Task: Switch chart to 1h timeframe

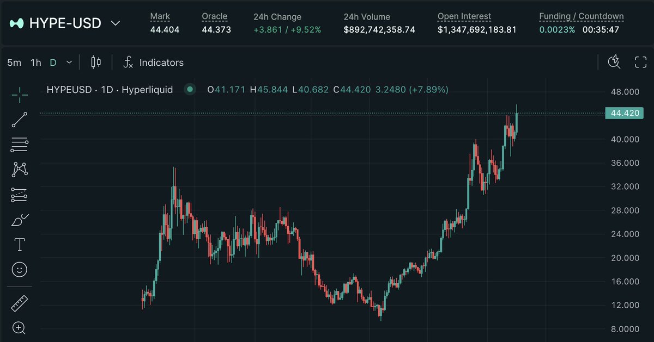Action: 35,63
